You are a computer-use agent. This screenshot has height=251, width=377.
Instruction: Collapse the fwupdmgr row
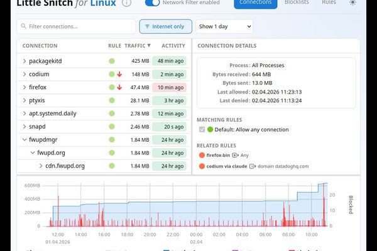point(25,139)
